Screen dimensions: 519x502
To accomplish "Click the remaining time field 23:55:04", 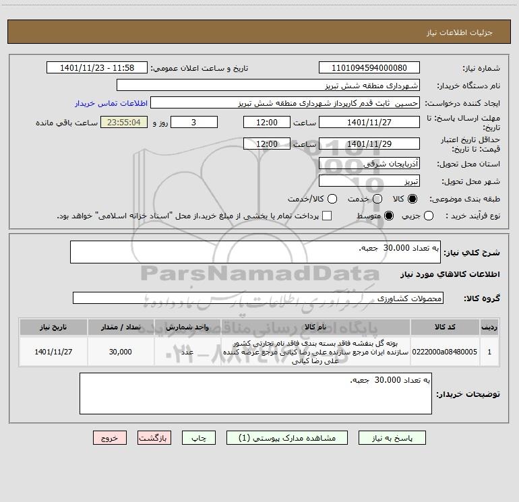I will pyautogui.click(x=124, y=122).
